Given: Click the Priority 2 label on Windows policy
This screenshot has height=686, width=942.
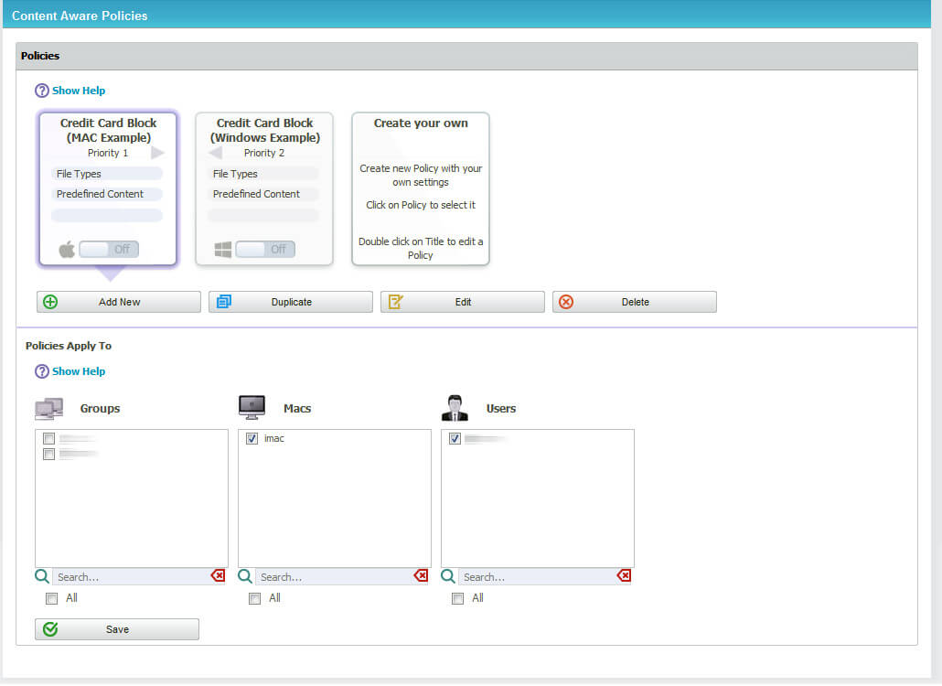Looking at the screenshot, I should point(264,153).
